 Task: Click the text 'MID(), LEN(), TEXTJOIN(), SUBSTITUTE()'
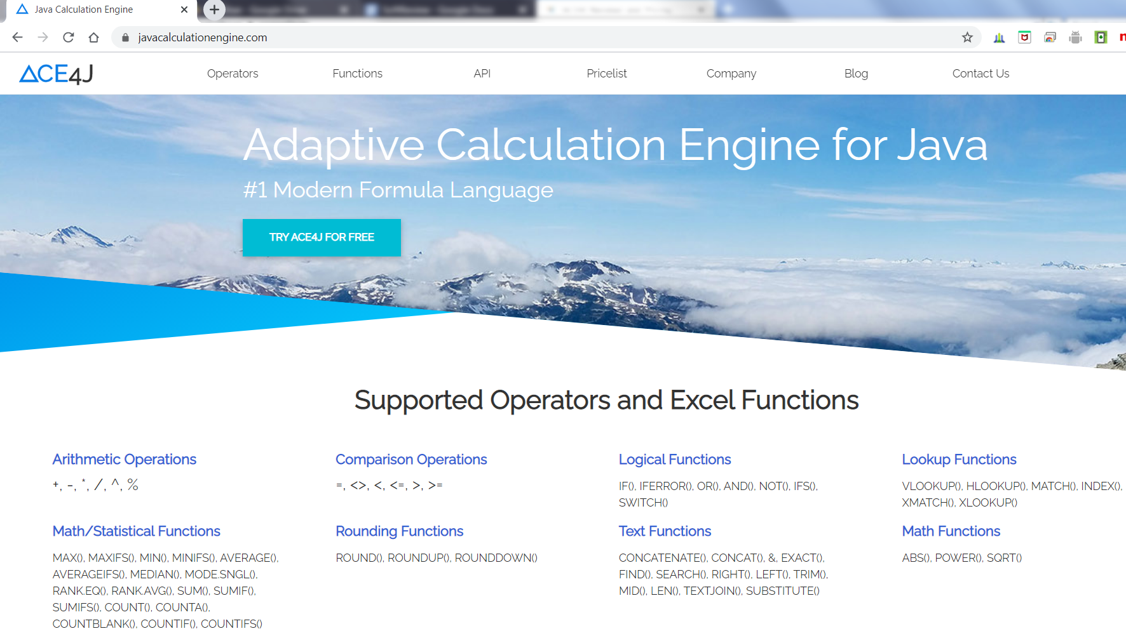pyautogui.click(x=719, y=591)
